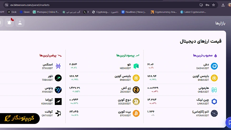Click the قیمت ارزهای دیجیتال heading
Viewport: 231px width, 130px height.
point(201,41)
